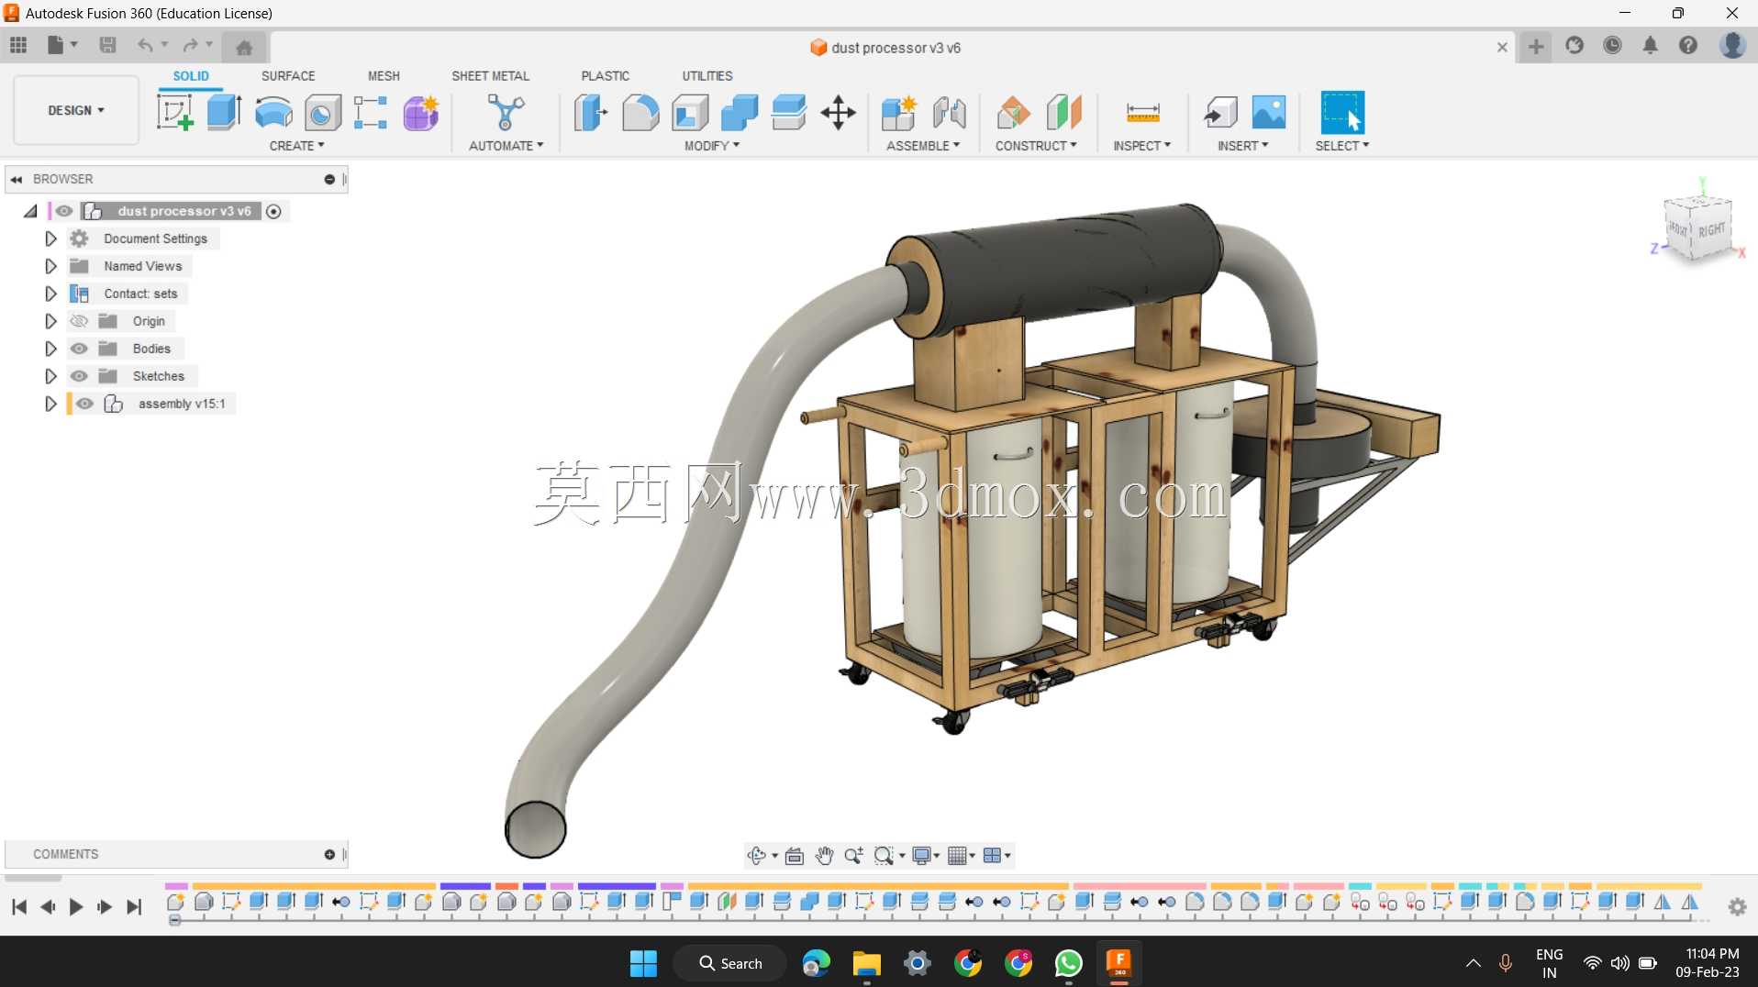The width and height of the screenshot is (1758, 987).
Task: Go to the UTILITIES tab
Action: pyautogui.click(x=707, y=76)
